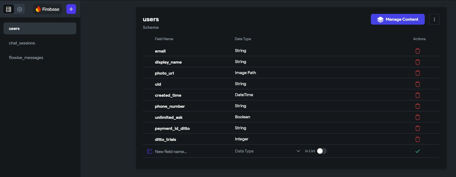Delete the created_time field

417,95
